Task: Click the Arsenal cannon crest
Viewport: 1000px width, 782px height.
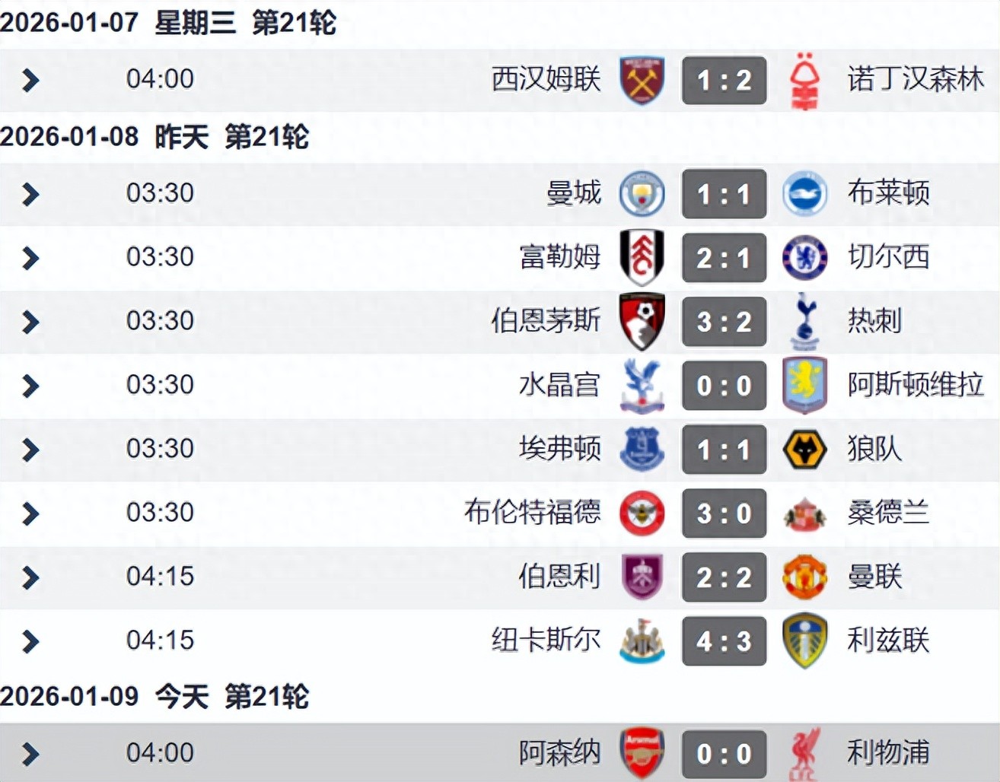Action: (643, 753)
